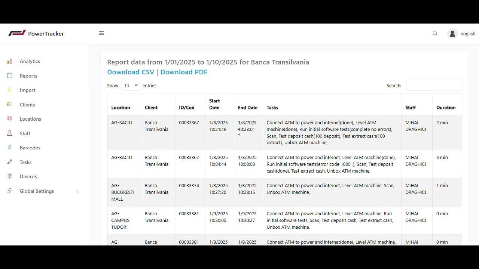The height and width of the screenshot is (269, 479).
Task: Click the Staff person icon
Action: click(x=10, y=133)
